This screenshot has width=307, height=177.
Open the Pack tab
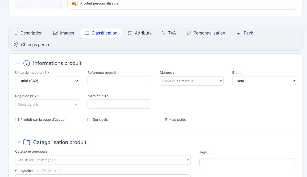point(244,33)
